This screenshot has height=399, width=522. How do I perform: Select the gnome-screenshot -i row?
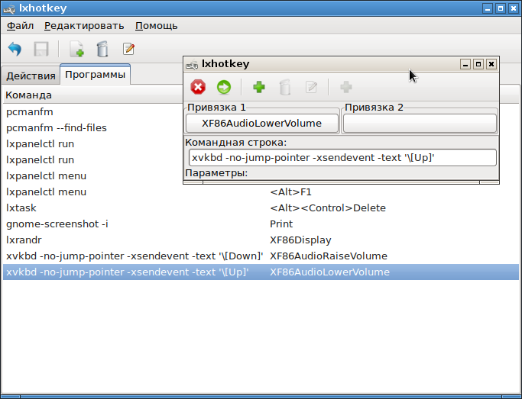pos(261,224)
